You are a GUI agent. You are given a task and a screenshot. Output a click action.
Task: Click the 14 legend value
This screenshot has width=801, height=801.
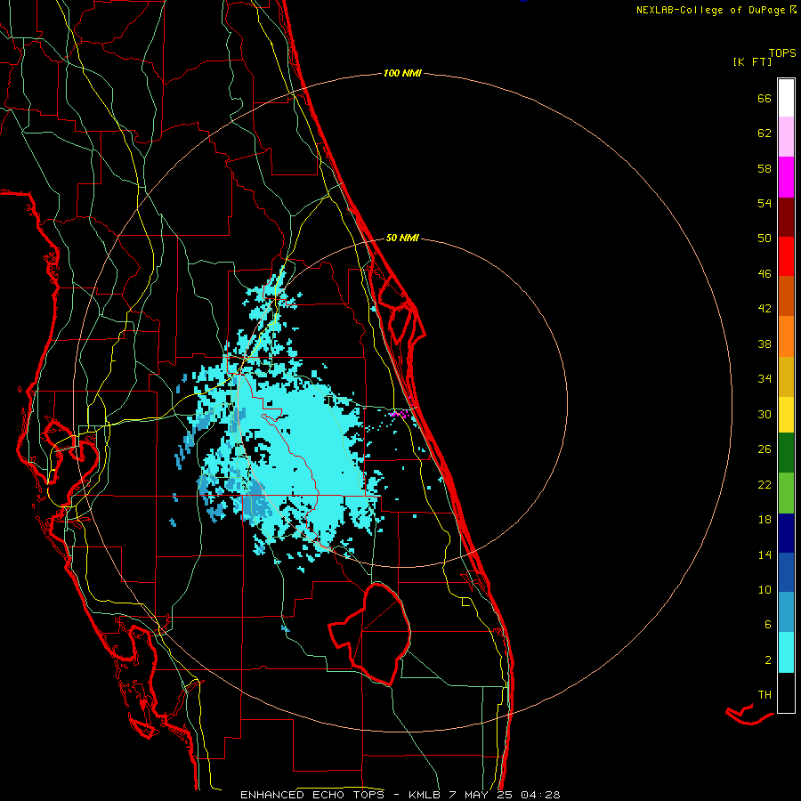pyautogui.click(x=765, y=554)
